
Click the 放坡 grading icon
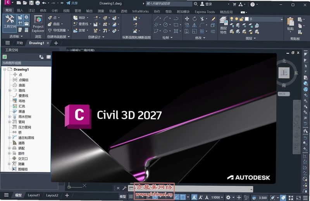pos(75,31)
